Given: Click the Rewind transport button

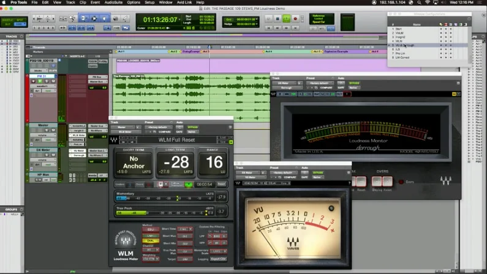Looking at the screenshot, I should 277,28.
